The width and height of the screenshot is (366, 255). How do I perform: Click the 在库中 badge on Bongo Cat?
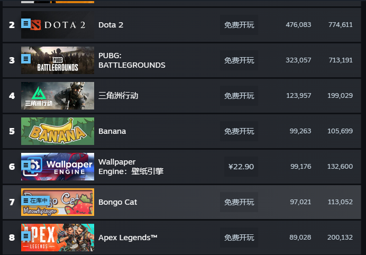tap(35, 201)
